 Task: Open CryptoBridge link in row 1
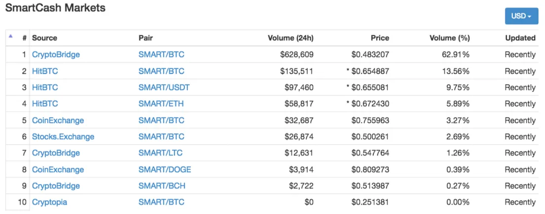56,55
